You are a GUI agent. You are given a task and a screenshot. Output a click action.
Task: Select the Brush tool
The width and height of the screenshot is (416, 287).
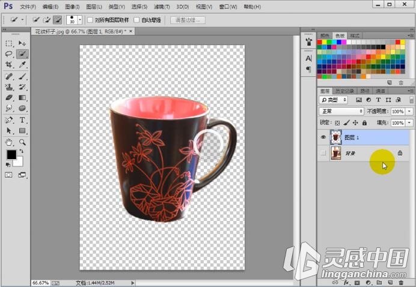pyautogui.click(x=22, y=77)
